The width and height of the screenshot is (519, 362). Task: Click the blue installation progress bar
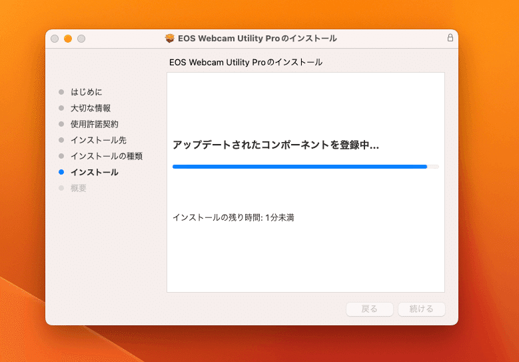306,167
